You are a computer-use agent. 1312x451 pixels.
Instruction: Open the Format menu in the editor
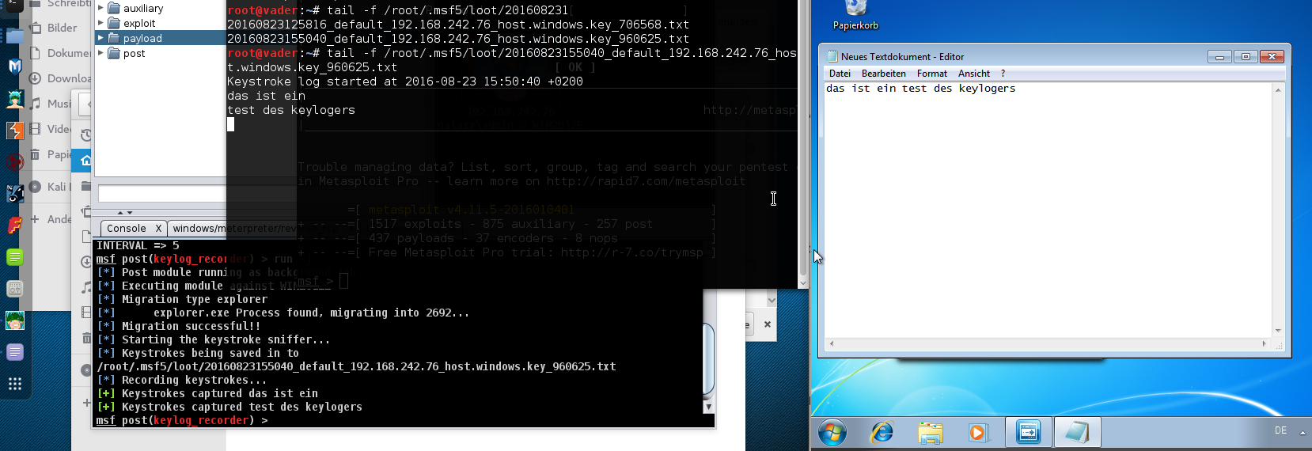point(931,74)
